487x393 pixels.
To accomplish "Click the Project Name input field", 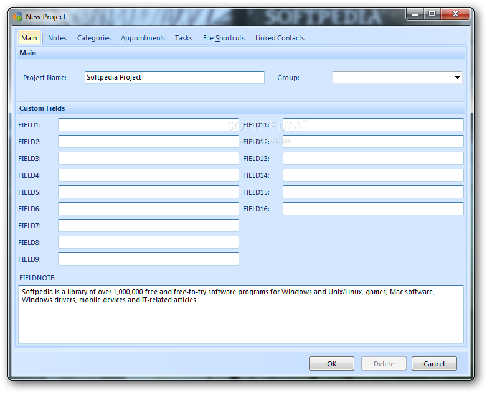I will (174, 77).
